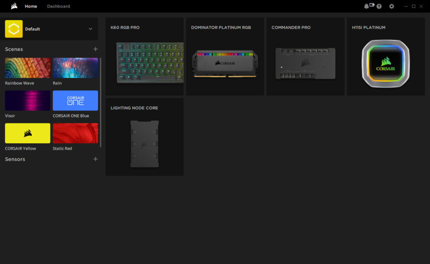Image resolution: width=430 pixels, height=264 pixels.
Task: Apply the CORSAIR Yellow scene
Action: (x=28, y=133)
